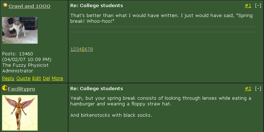Click the cat avatar image
The image size is (264, 132).
pos(20,30)
